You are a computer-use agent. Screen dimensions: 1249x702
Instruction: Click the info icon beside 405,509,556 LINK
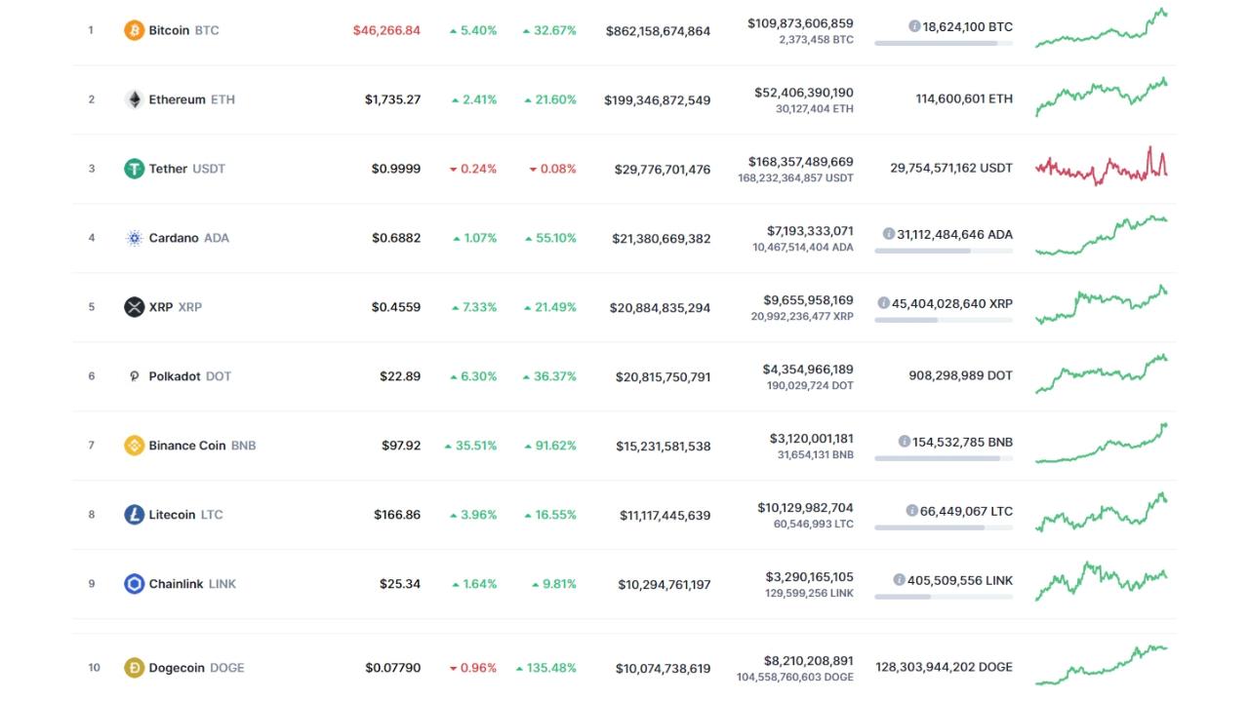click(x=899, y=580)
